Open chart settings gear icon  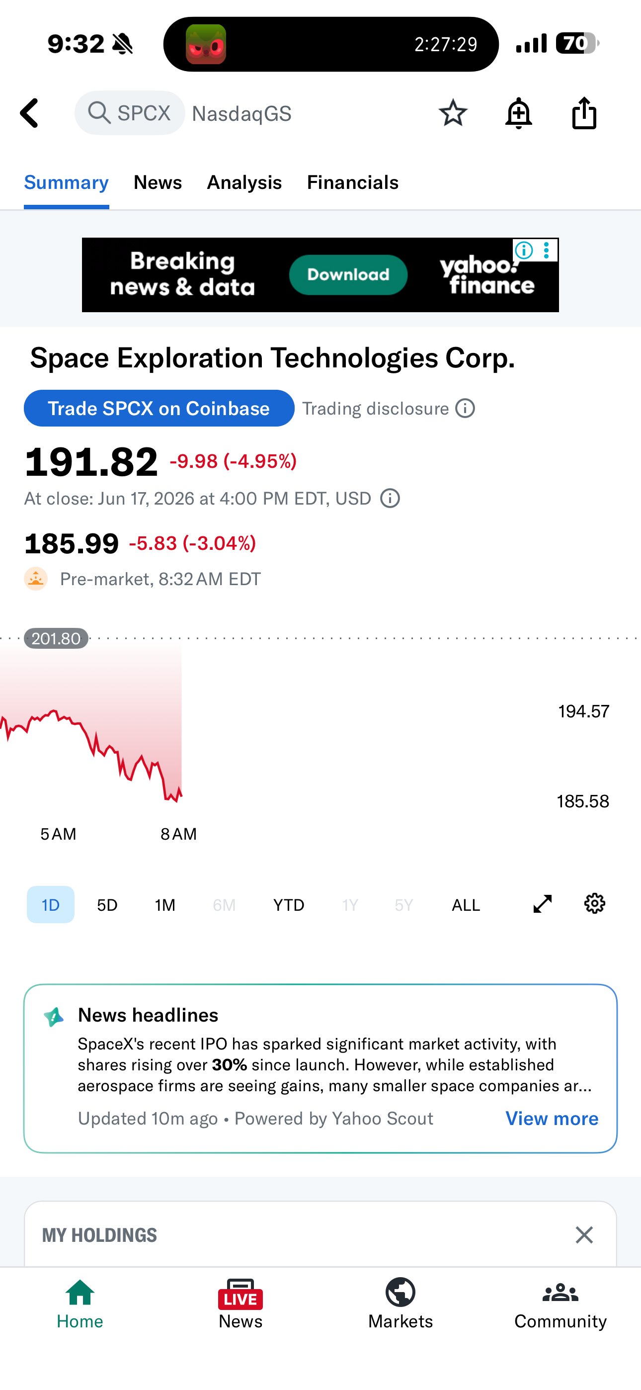click(x=595, y=904)
